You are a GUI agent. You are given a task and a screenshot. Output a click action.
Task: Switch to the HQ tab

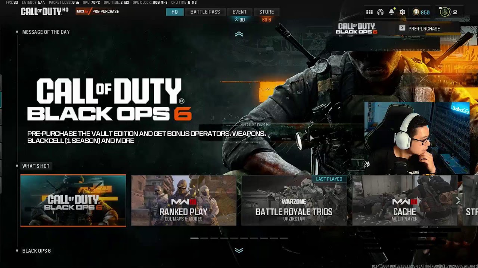175,12
